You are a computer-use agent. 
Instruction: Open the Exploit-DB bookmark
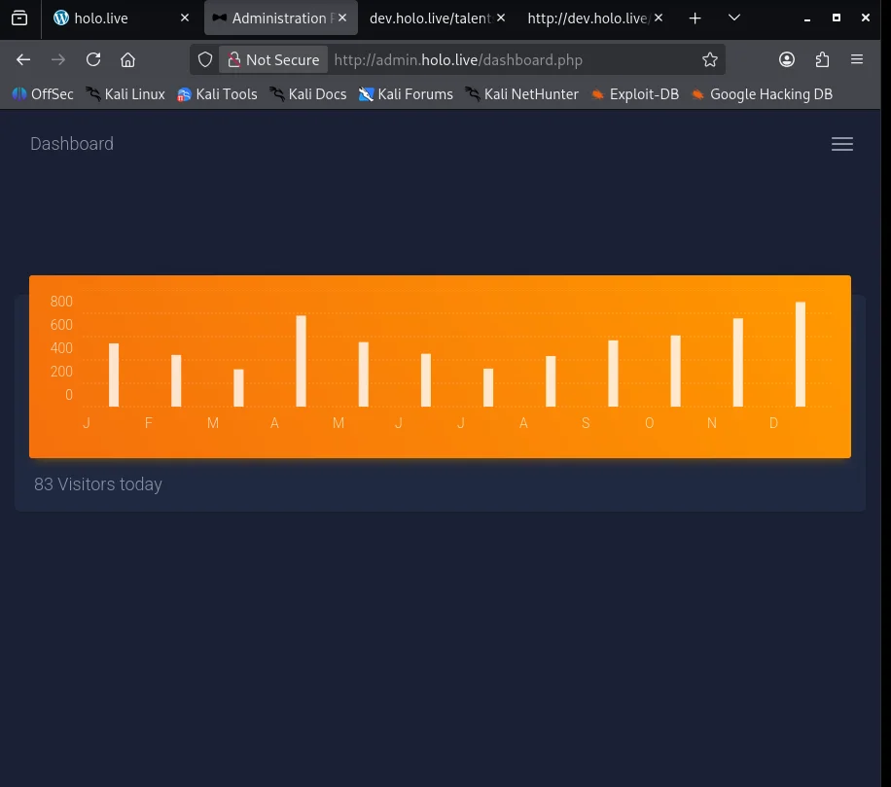(634, 94)
